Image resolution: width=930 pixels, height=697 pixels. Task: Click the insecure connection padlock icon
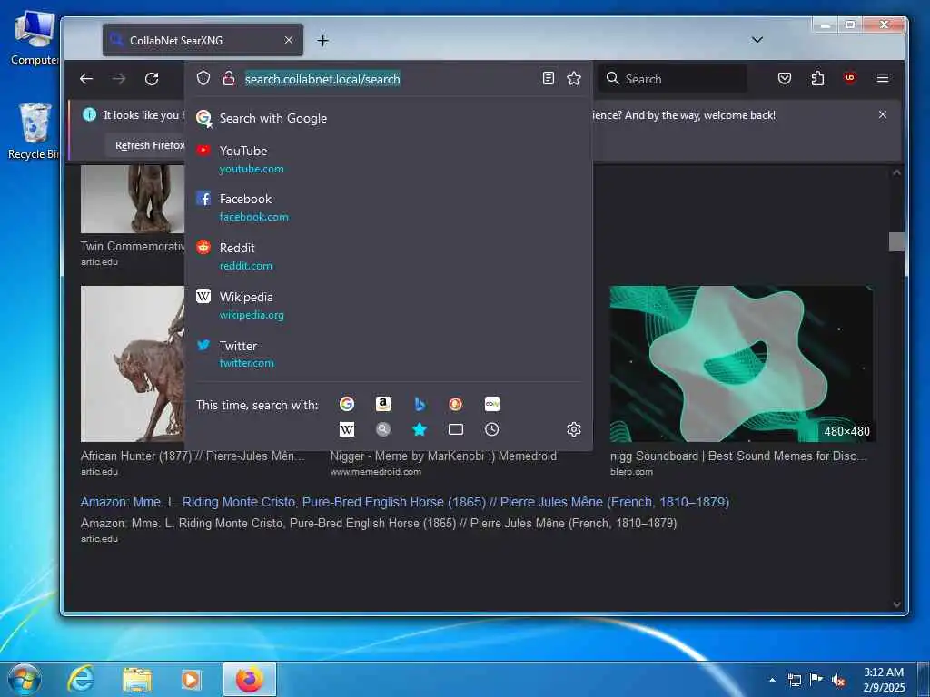228,78
